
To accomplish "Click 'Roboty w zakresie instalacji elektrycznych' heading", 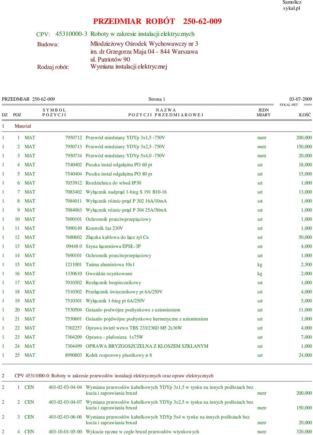I will click(142, 34).
